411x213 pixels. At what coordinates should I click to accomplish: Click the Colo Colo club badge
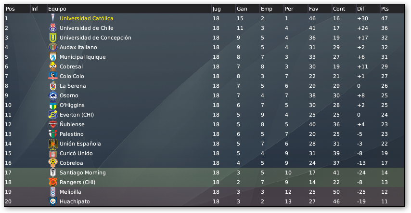tap(53, 76)
